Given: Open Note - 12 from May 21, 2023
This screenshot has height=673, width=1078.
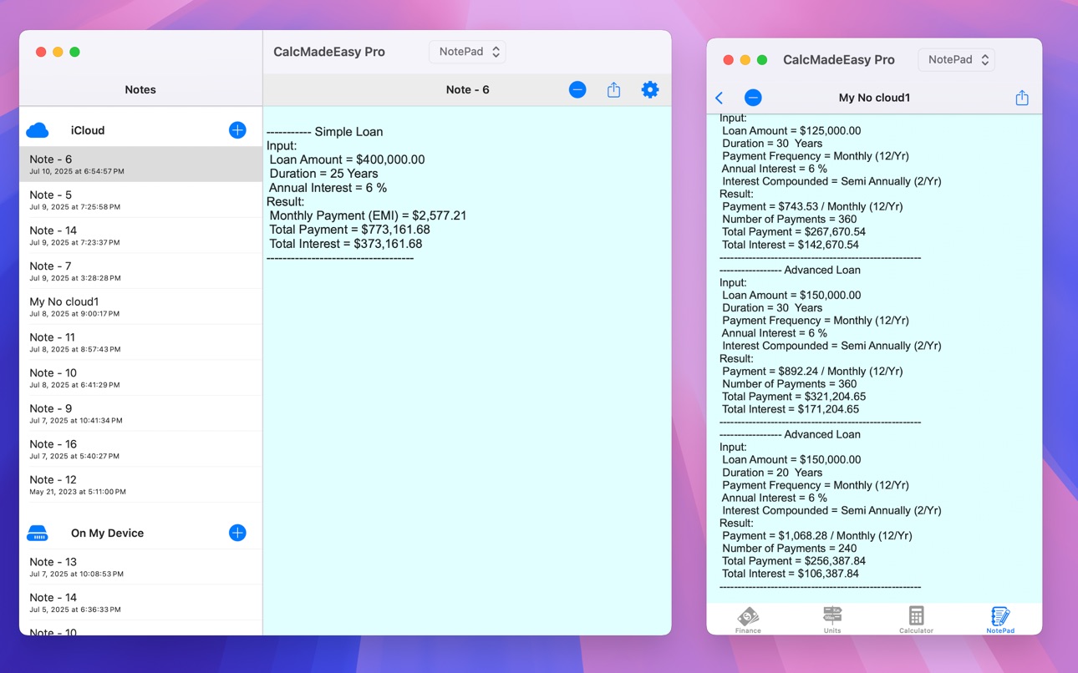Looking at the screenshot, I should (x=140, y=484).
